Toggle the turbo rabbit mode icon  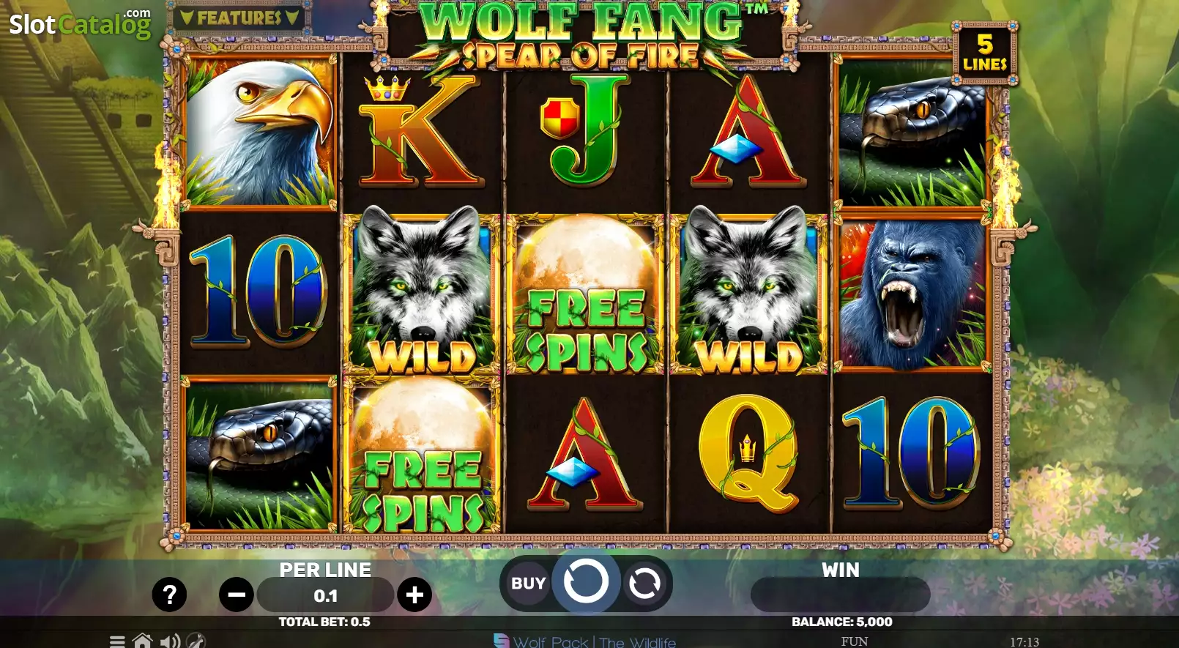(x=196, y=641)
